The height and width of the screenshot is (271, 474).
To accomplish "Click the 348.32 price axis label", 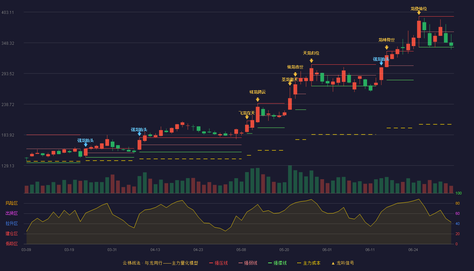I will point(7,43).
